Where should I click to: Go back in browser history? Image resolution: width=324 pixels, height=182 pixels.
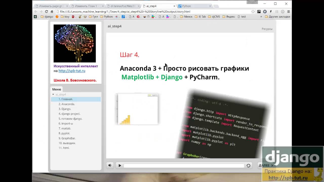[36, 12]
